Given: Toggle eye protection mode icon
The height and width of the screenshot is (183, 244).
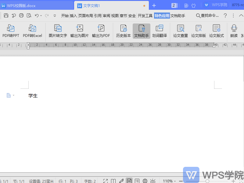Looking at the screenshot, I should coord(153,181).
